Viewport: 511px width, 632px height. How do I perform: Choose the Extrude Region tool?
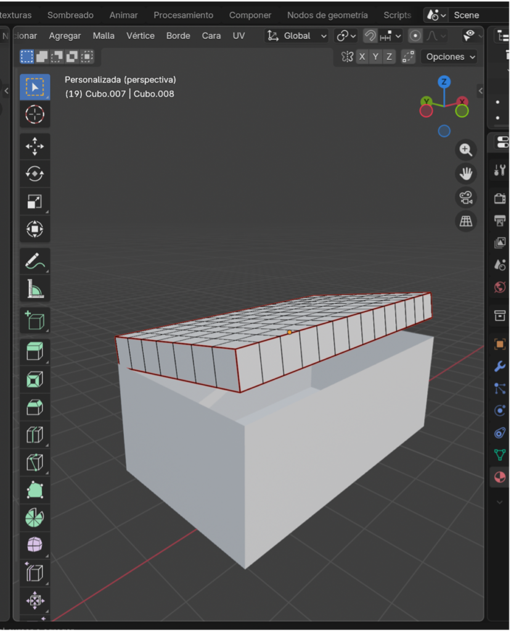35,351
